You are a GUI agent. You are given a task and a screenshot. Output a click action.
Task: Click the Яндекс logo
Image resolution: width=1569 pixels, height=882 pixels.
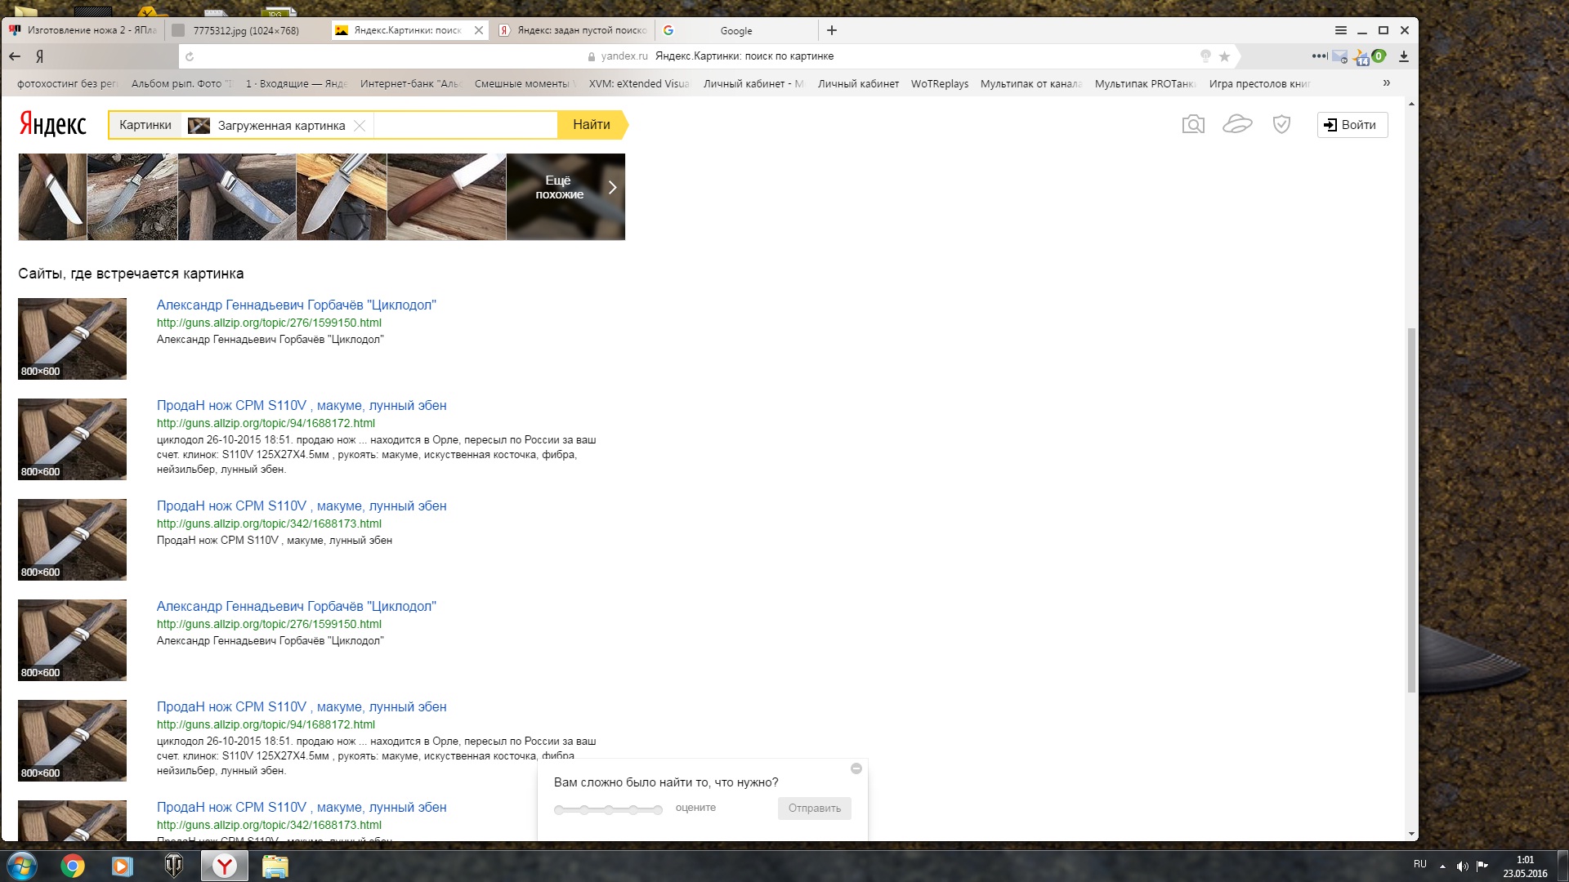coord(53,124)
